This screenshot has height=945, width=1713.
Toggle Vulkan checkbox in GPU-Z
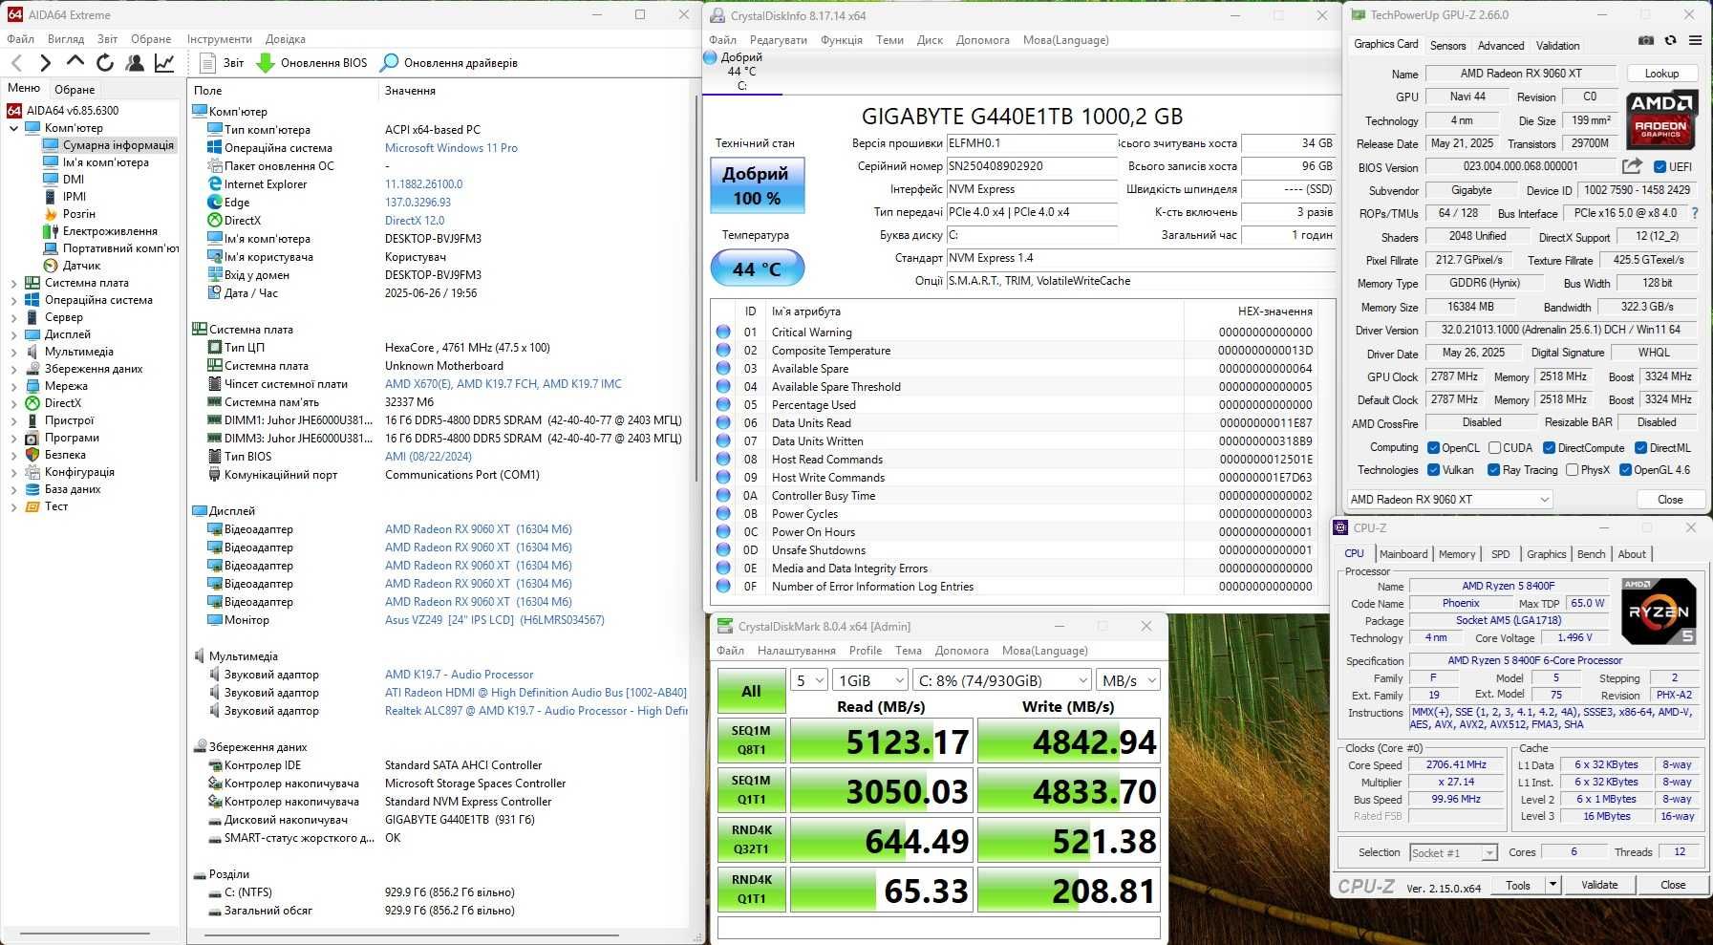(x=1433, y=470)
